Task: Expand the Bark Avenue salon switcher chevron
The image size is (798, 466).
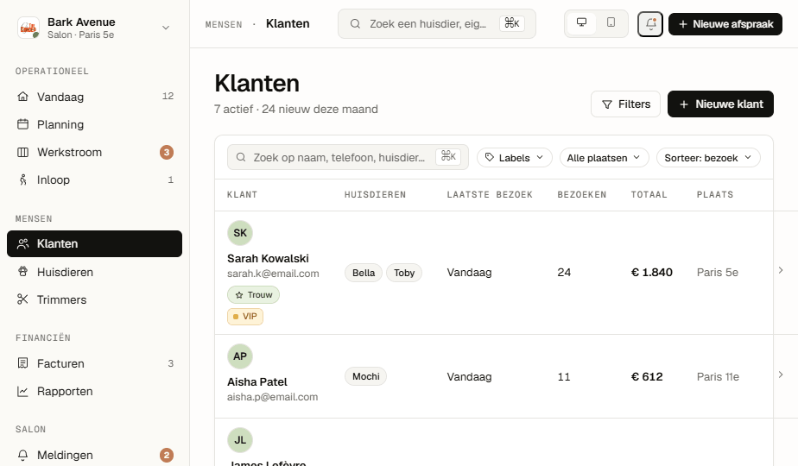Action: click(x=166, y=28)
